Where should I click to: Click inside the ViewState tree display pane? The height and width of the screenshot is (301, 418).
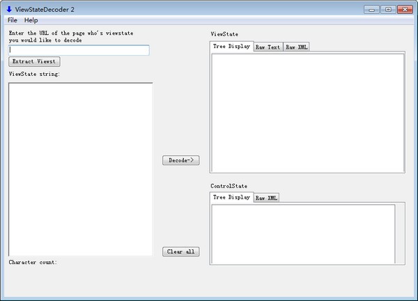click(307, 112)
